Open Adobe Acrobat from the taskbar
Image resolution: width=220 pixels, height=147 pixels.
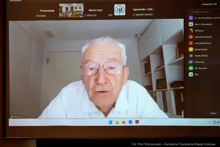click(137, 122)
